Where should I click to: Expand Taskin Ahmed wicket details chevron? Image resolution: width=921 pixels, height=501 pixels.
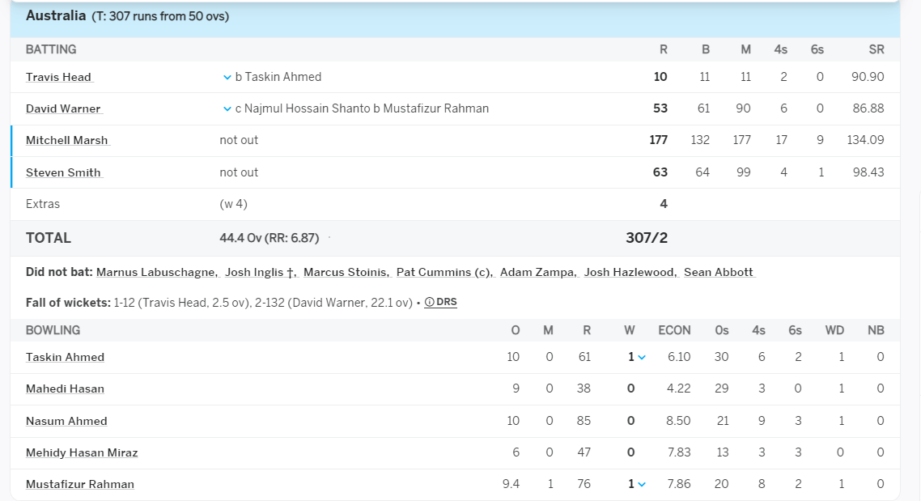(642, 357)
